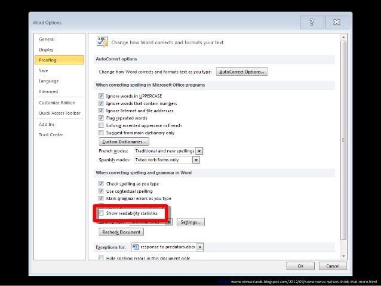
Task: Open AutoCorrect Options button
Action: coord(242,72)
